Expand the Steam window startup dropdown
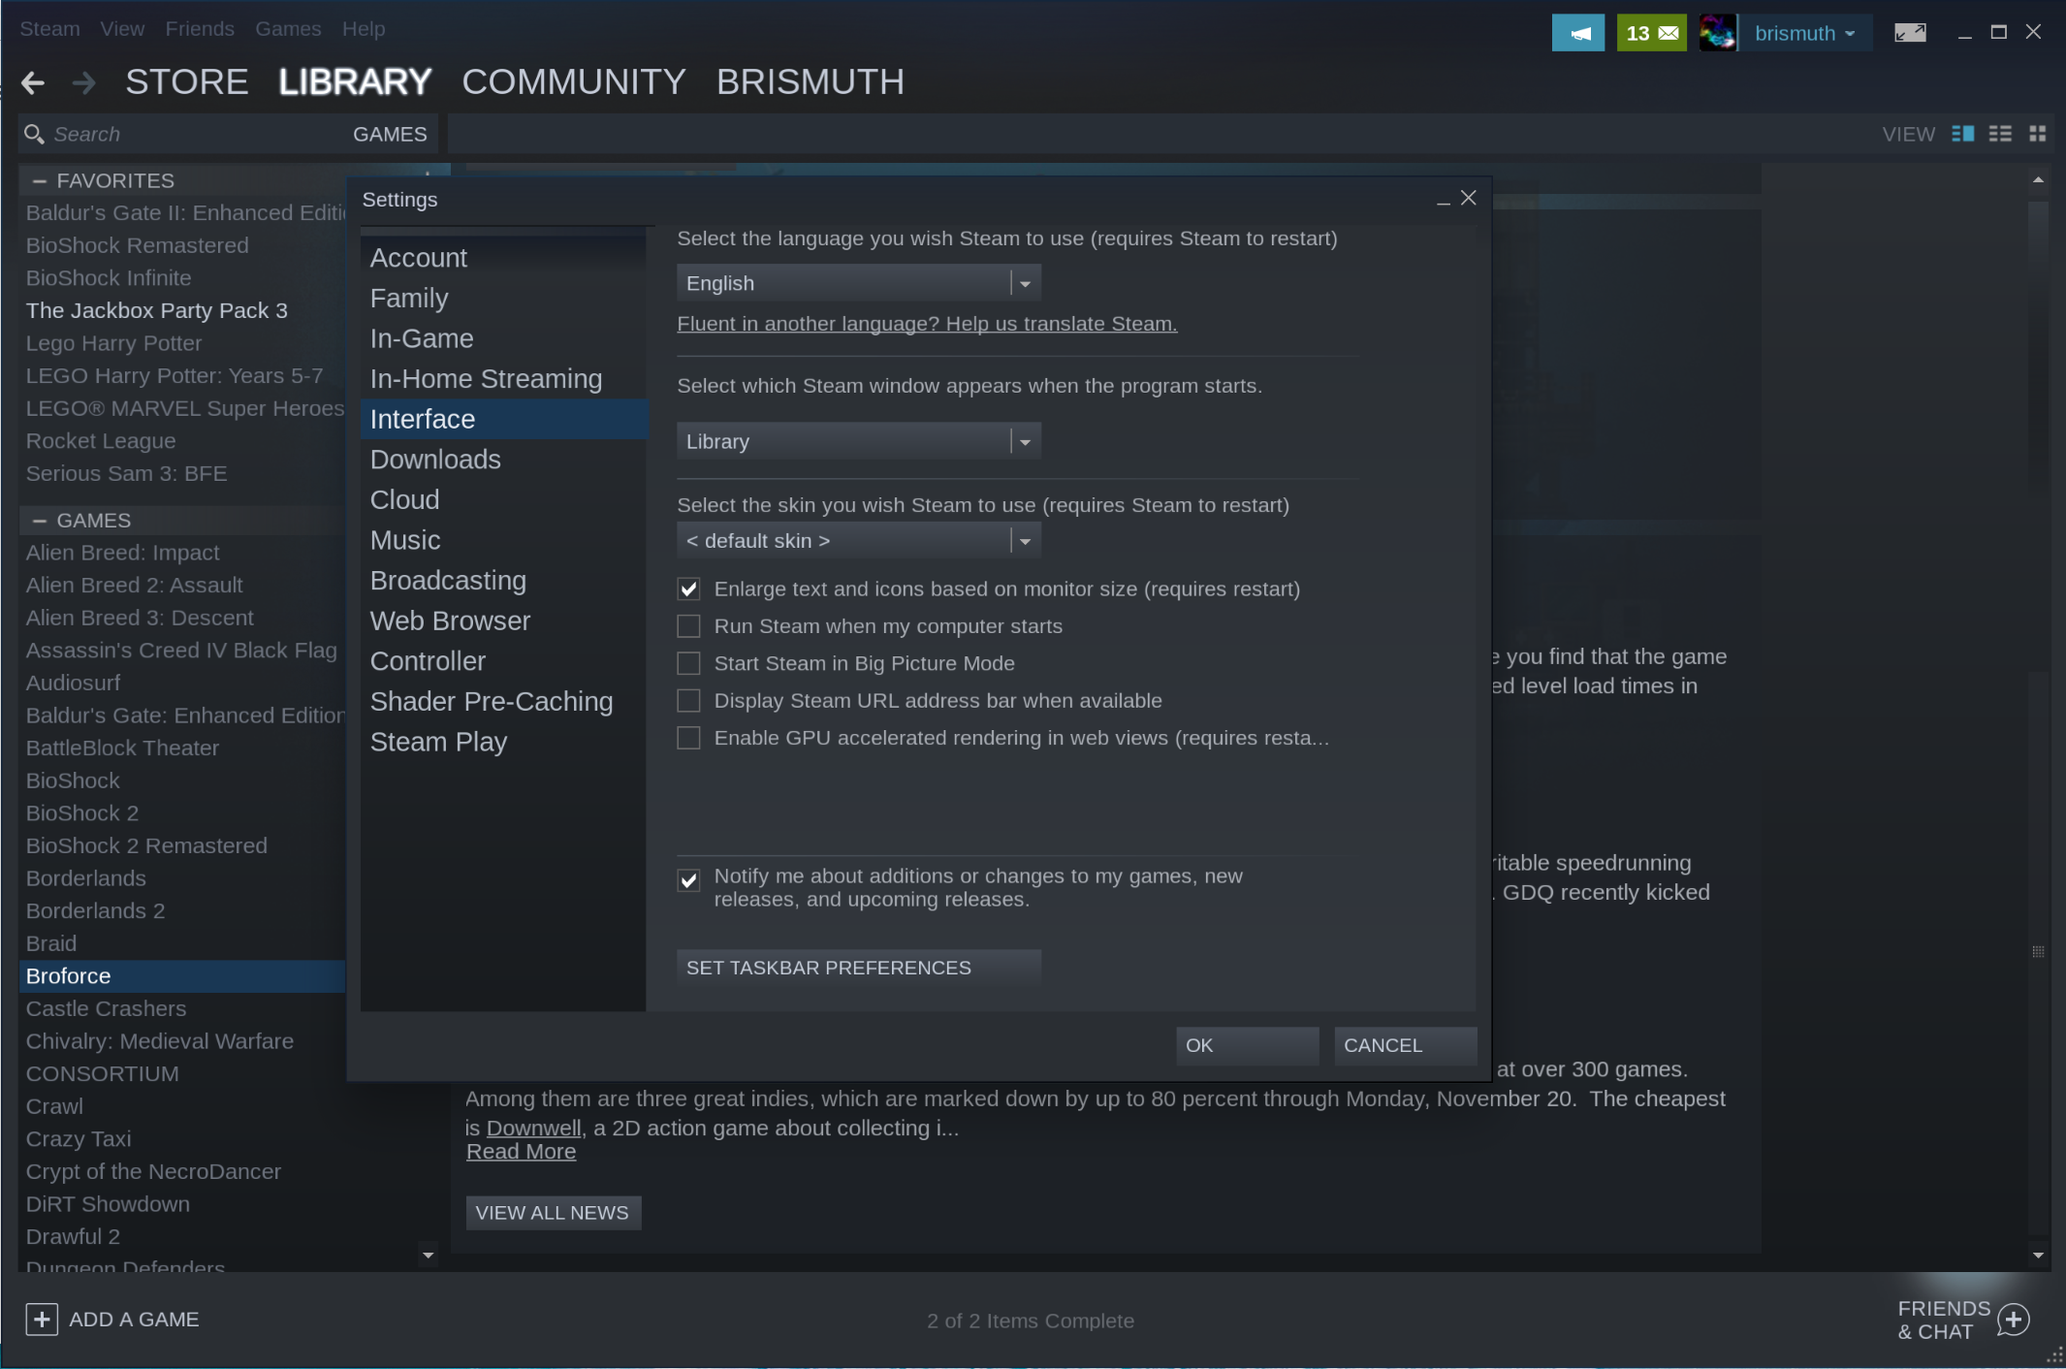 1023,441
